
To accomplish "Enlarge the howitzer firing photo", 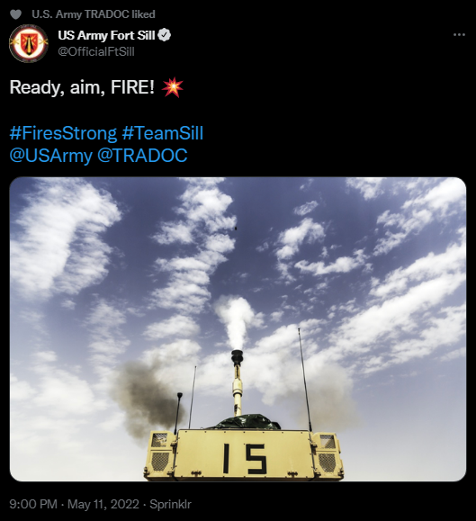I will [x=238, y=329].
